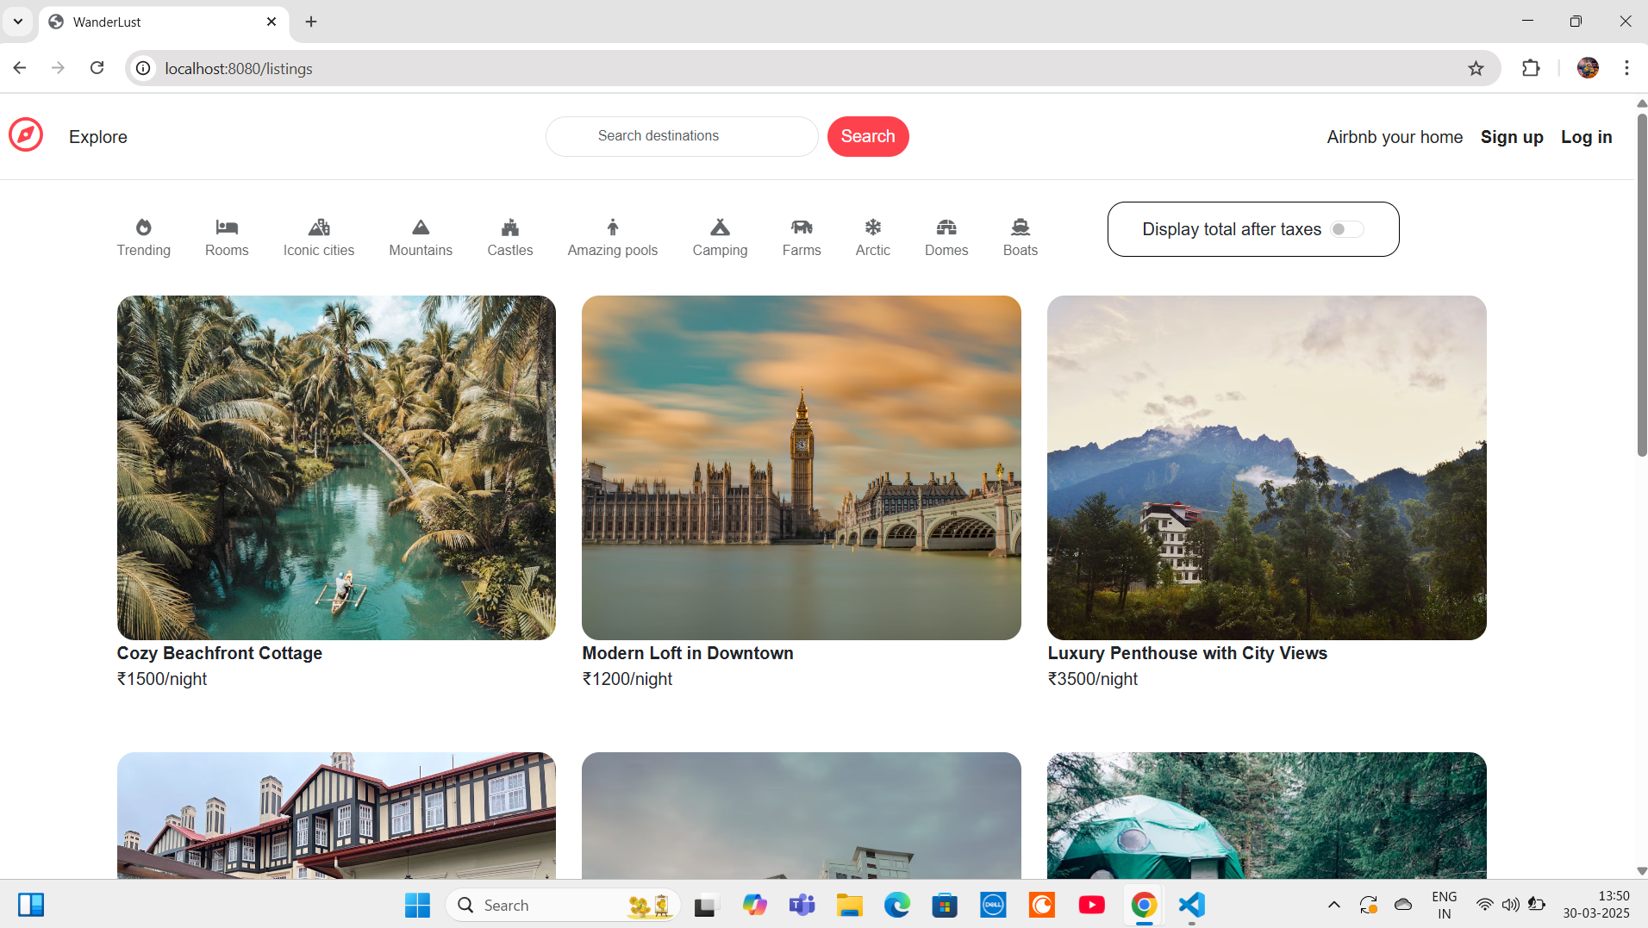Select the Camping tent icon
1648x928 pixels.
coord(720,227)
